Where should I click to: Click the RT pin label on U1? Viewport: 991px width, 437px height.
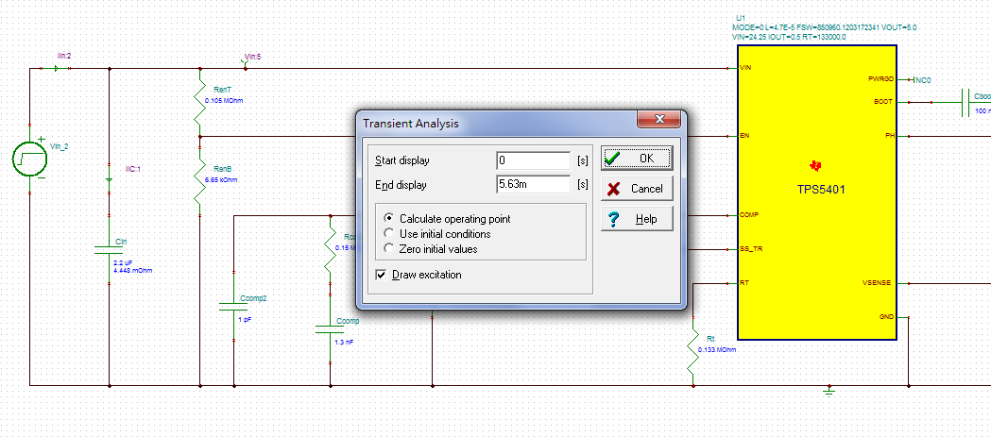click(744, 282)
